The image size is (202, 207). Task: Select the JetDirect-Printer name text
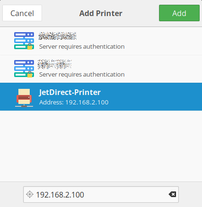(70, 92)
